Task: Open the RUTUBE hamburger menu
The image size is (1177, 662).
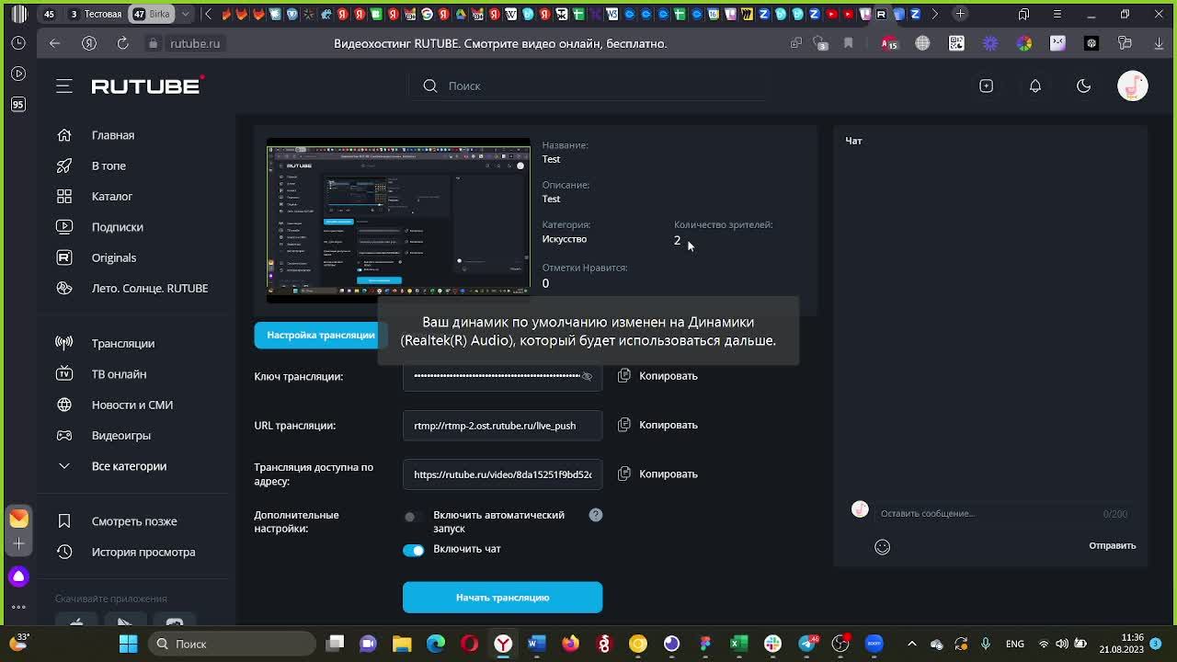Action: (64, 86)
